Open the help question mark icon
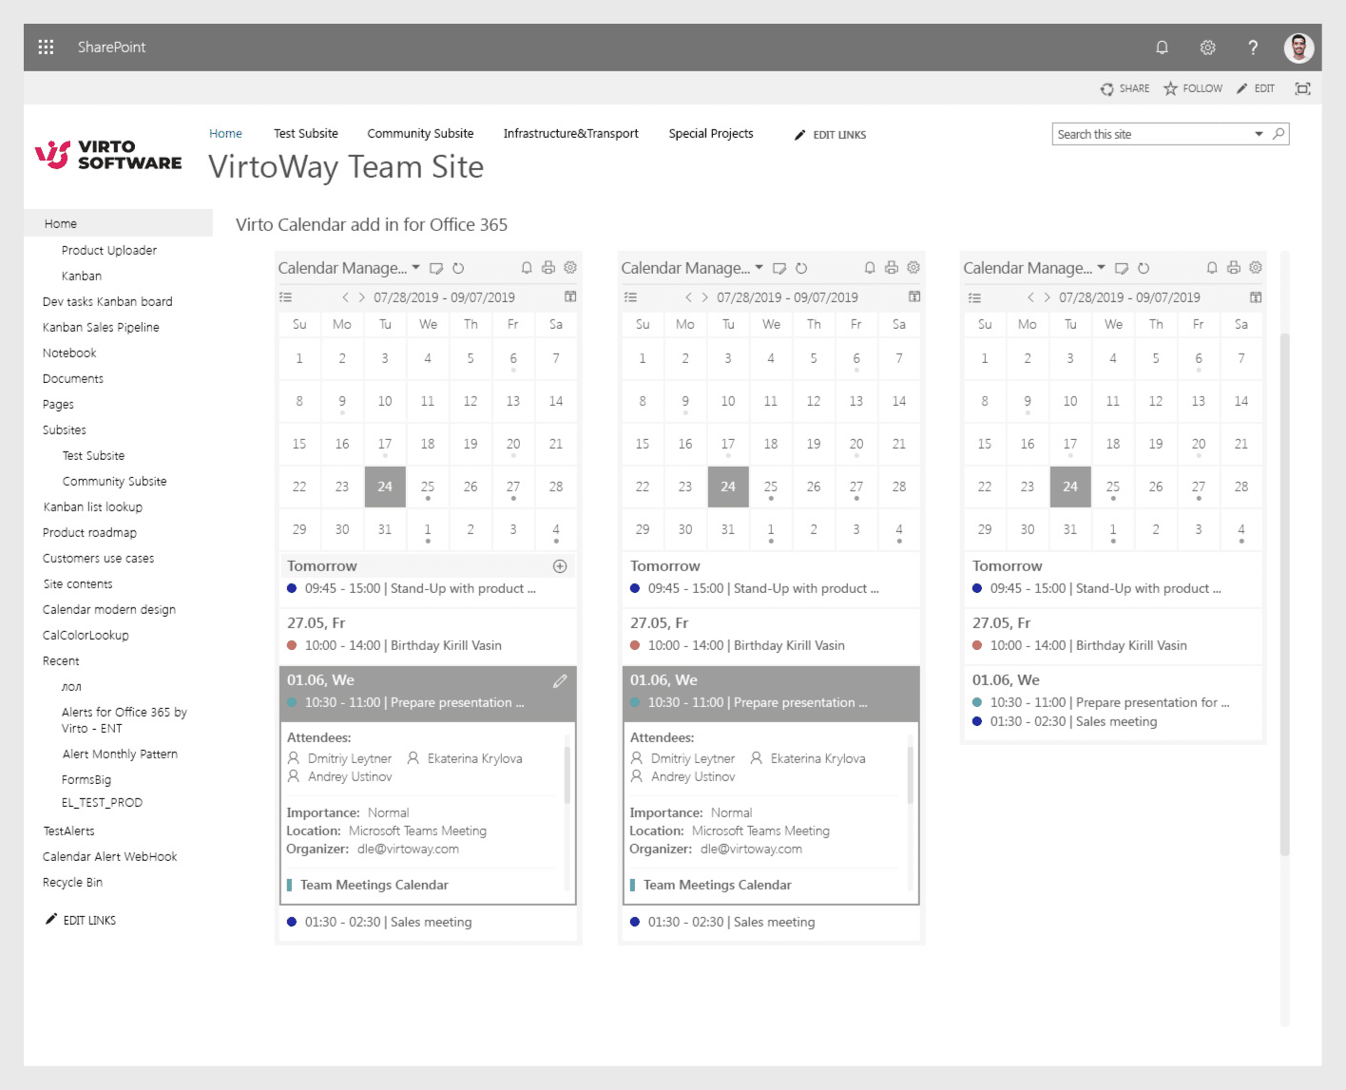This screenshot has width=1346, height=1090. click(1253, 48)
